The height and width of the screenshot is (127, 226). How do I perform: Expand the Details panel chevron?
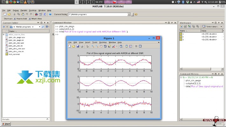(x=47, y=119)
